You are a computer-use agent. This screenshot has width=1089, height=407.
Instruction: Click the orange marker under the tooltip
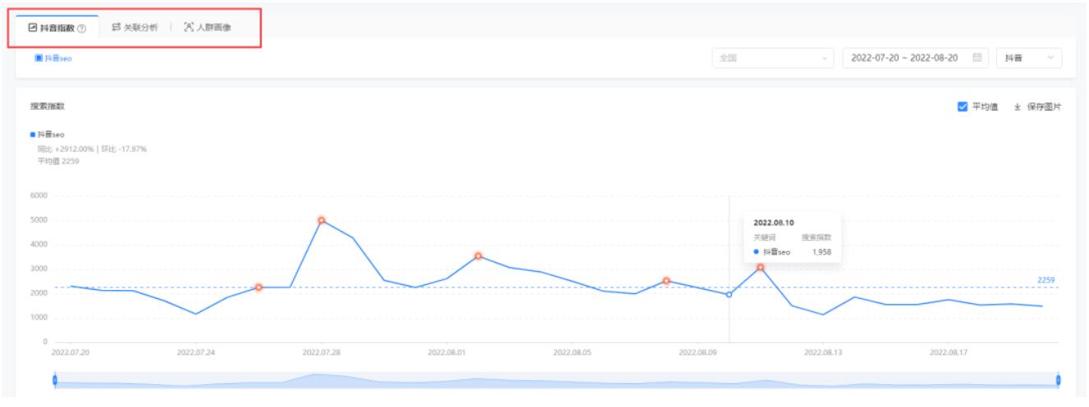(761, 268)
